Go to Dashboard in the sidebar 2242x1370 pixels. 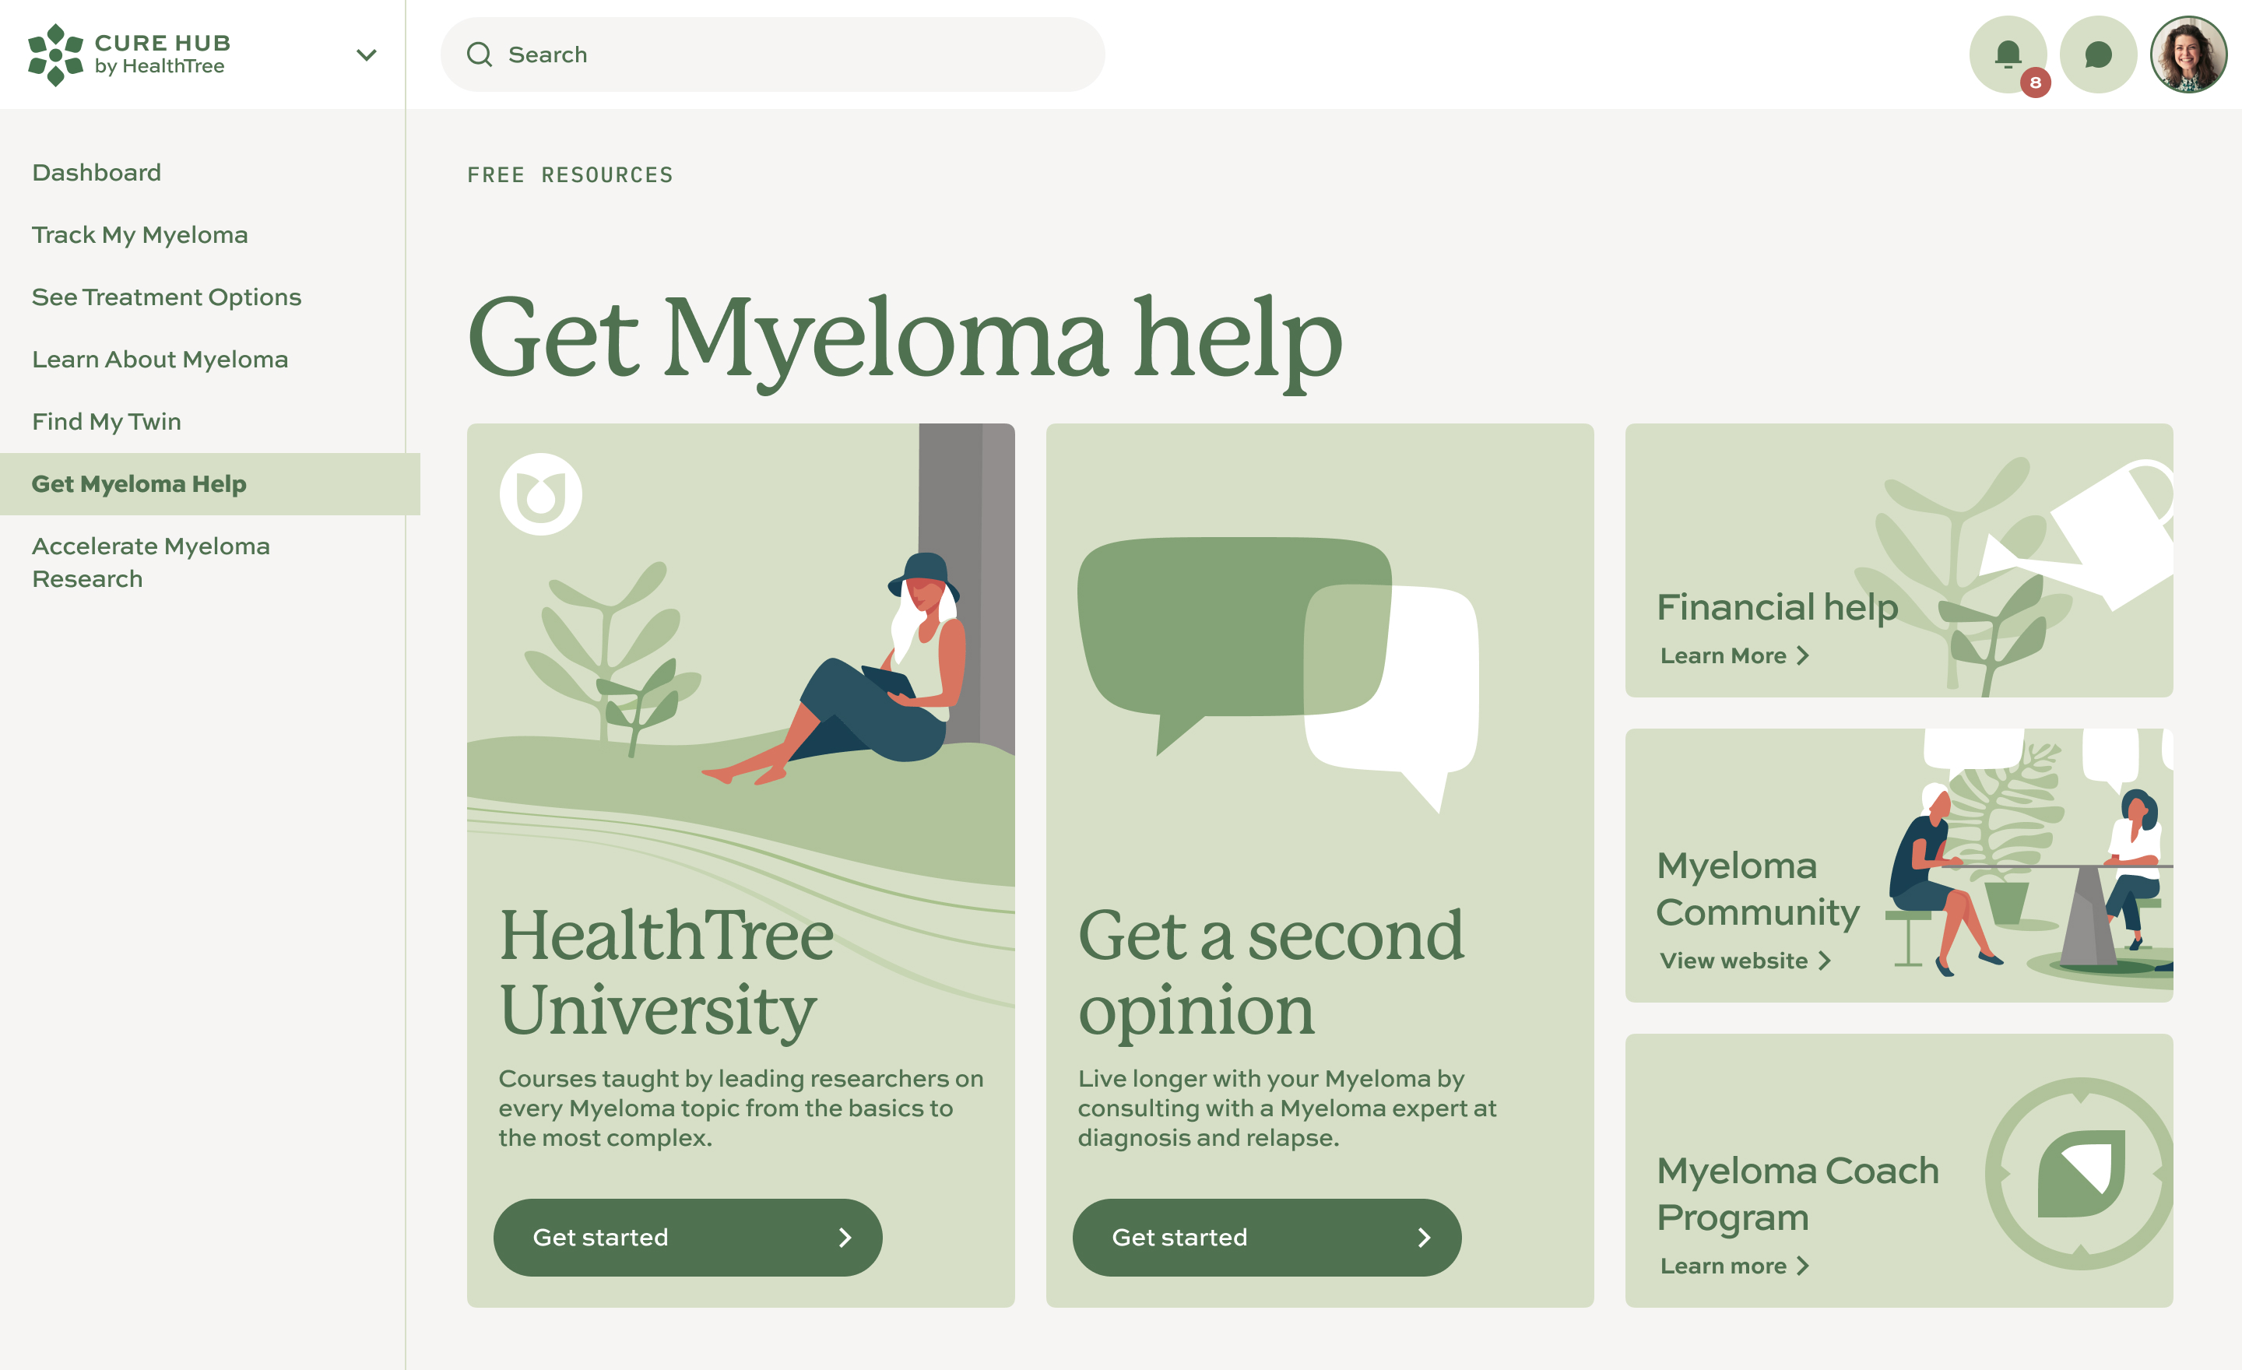coord(97,172)
